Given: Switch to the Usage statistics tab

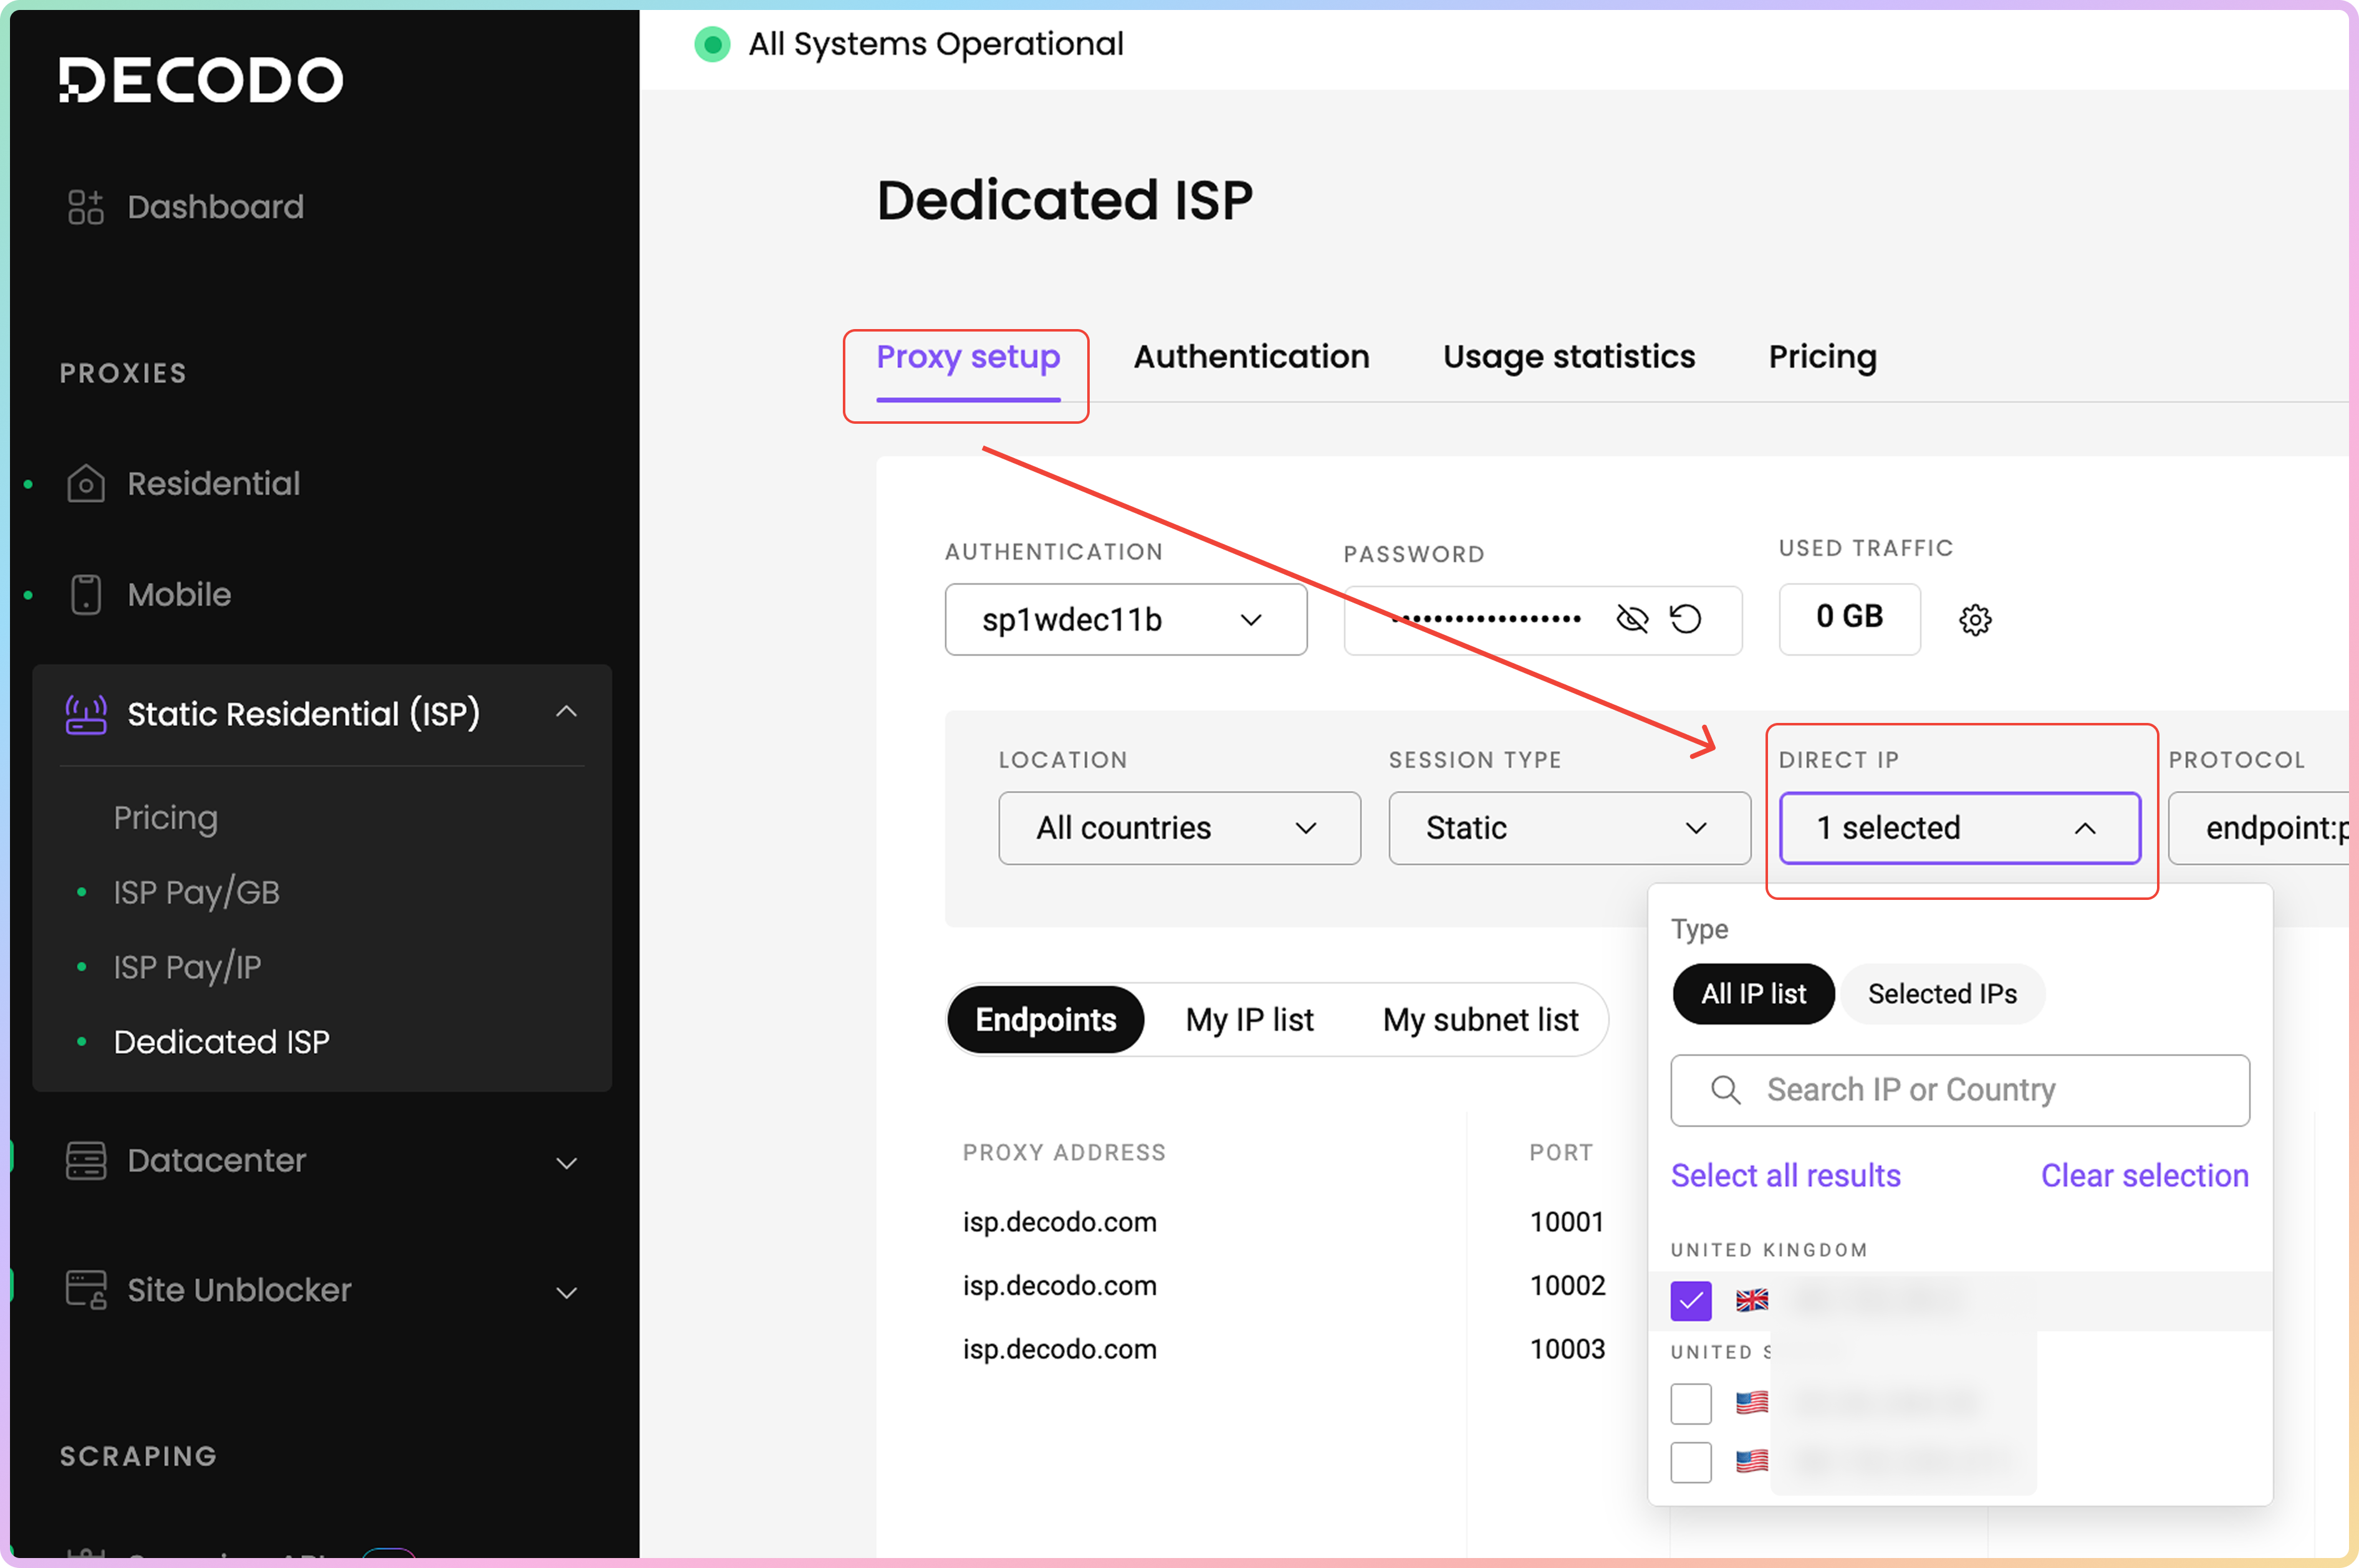Looking at the screenshot, I should click(1568, 357).
